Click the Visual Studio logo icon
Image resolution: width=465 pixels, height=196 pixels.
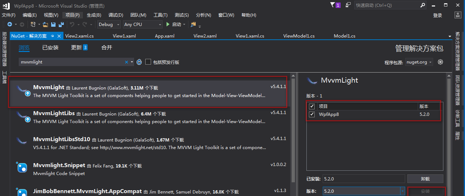click(x=6, y=5)
